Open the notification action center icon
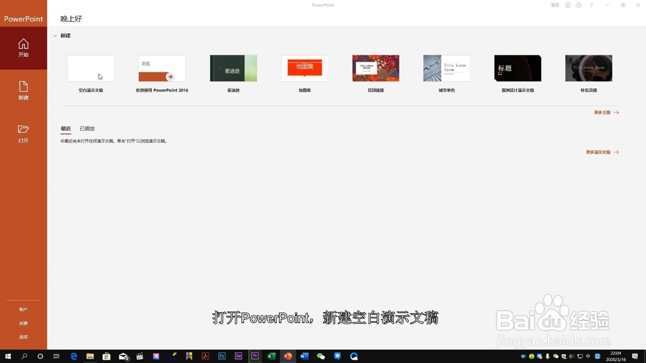646x363 pixels. (635, 357)
